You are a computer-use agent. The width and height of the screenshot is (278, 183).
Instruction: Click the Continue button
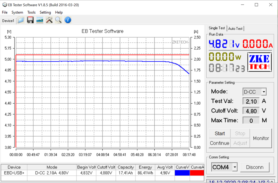tap(220, 143)
